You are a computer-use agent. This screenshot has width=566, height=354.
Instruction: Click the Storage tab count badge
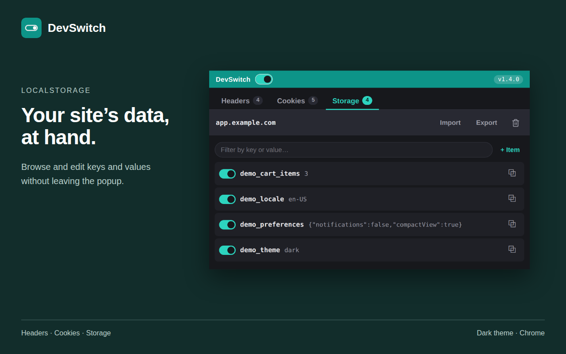(x=367, y=100)
